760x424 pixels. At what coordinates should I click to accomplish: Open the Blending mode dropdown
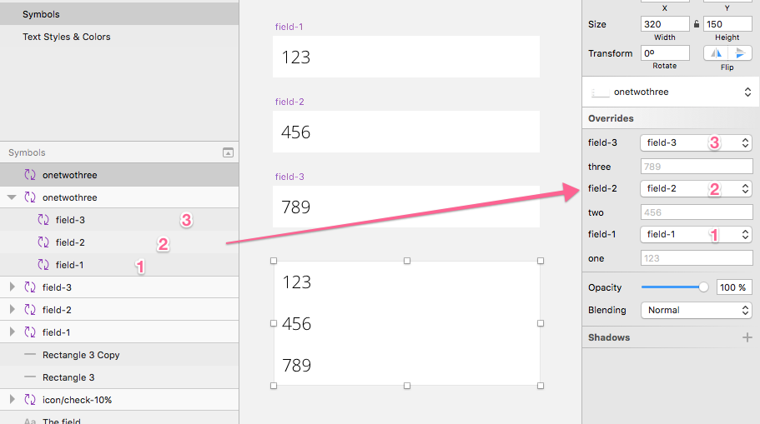(696, 310)
